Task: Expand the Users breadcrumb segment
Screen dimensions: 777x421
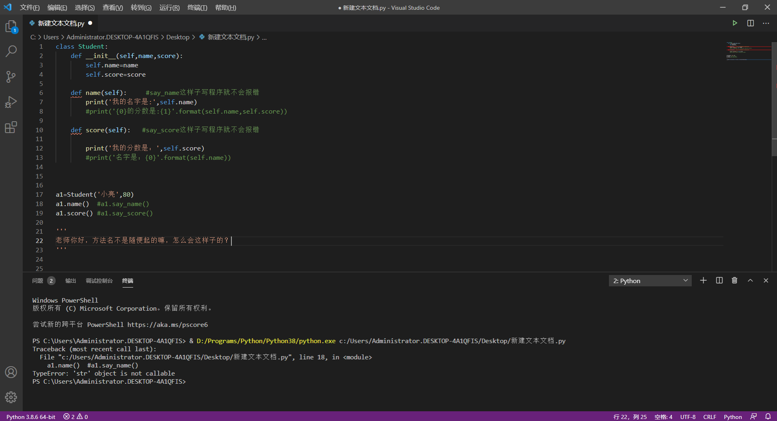Action: (x=51, y=37)
